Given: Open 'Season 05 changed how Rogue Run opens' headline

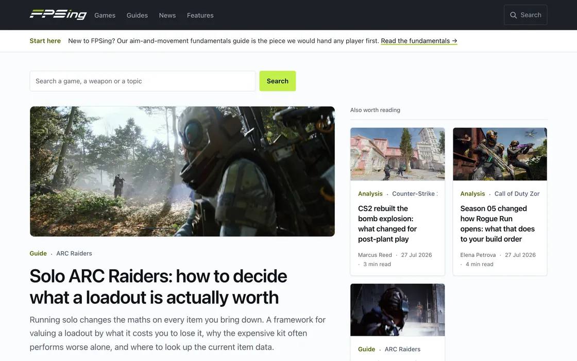Looking at the screenshot, I should (x=498, y=224).
